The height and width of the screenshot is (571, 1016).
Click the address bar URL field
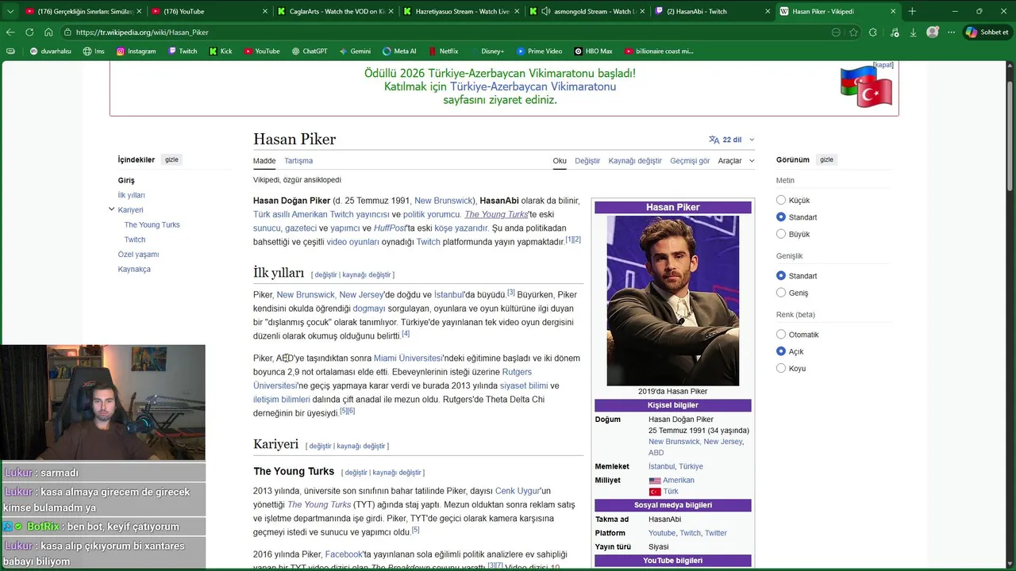point(444,33)
